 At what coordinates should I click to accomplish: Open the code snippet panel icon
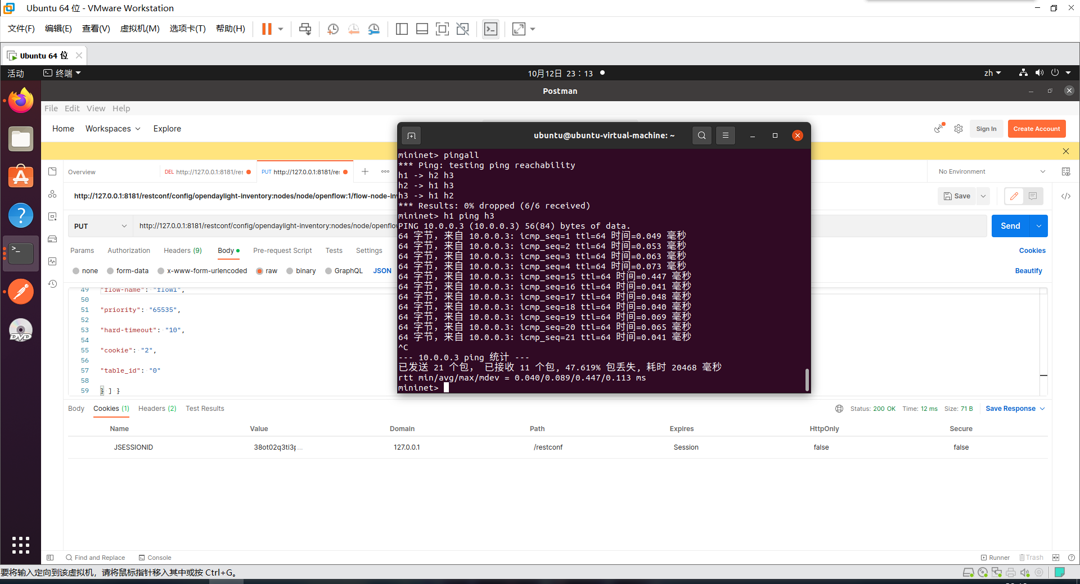coord(1066,196)
